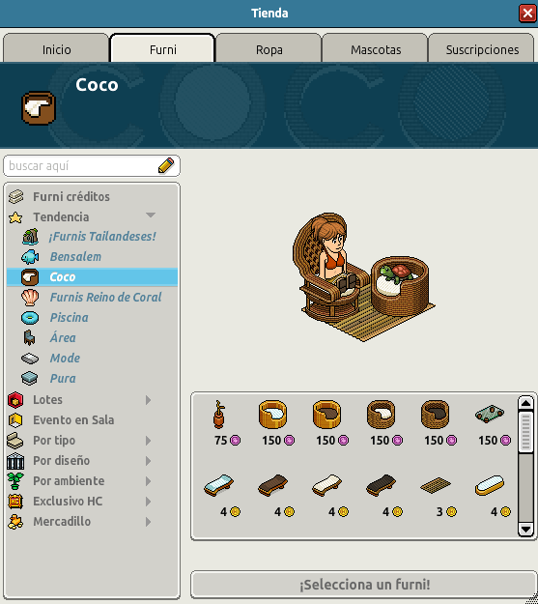Expand the Lotes category arrow
The width and height of the screenshot is (538, 604).
[x=149, y=400]
